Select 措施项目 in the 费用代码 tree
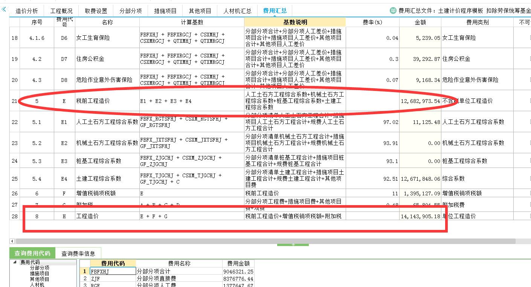531x287 pixels. [40, 273]
